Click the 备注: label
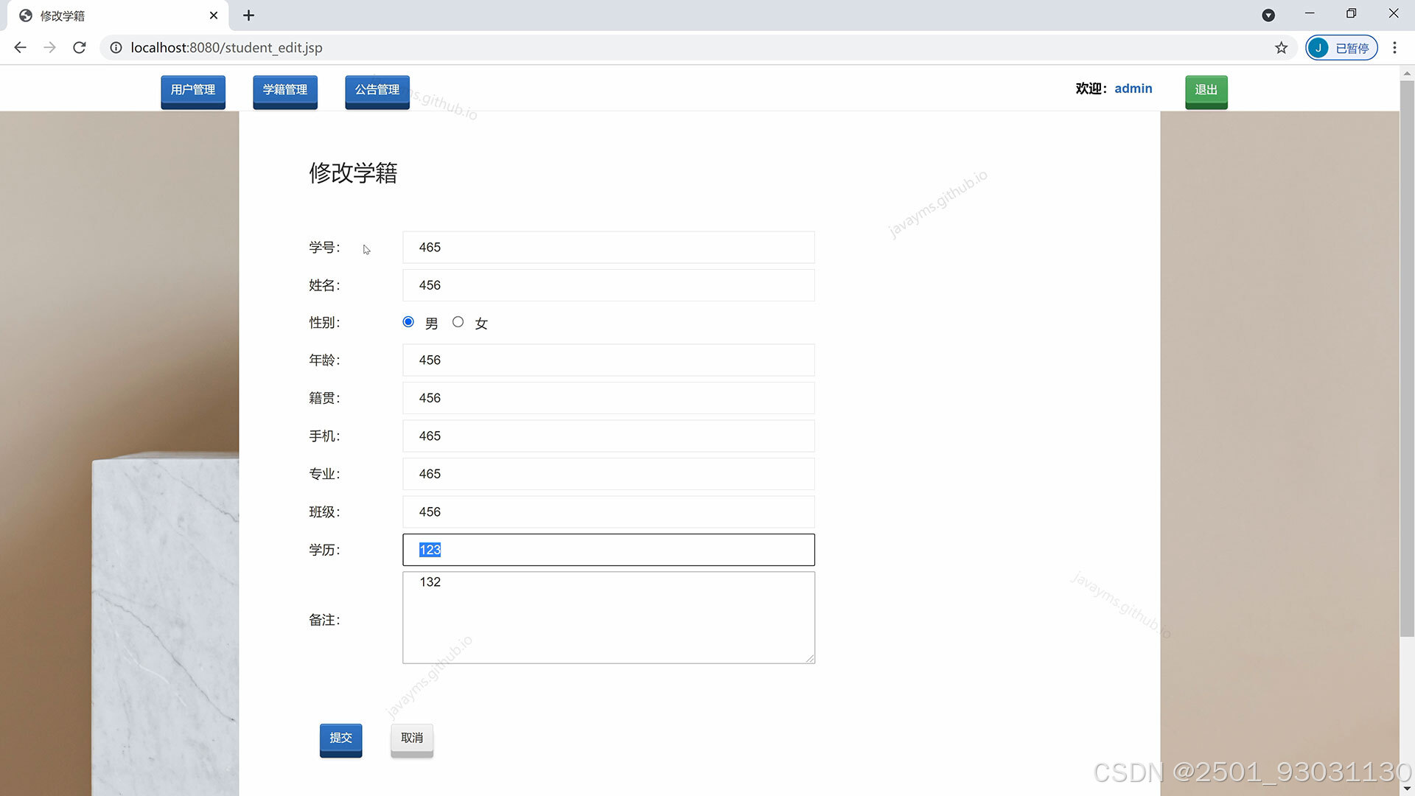Screen dimensions: 1415x796 (x=324, y=621)
